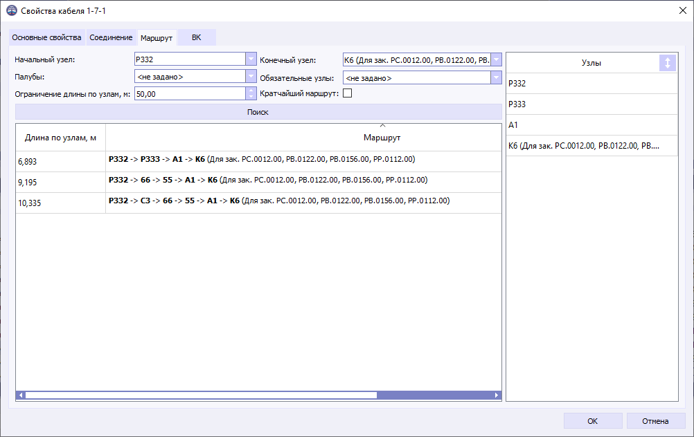The image size is (694, 437).
Task: Collapse the search panel via the chevron above Маршрут
Action: [x=382, y=125]
